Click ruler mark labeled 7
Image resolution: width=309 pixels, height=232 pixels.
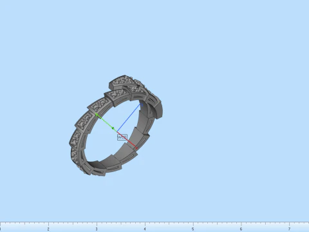[x=289, y=229]
